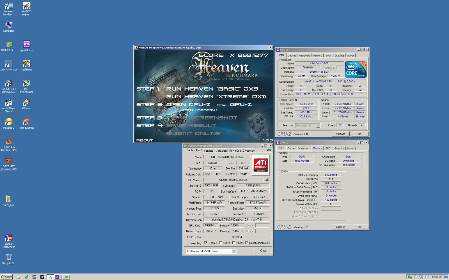
Task: Open EVGA E-LEET Tuning Utility icon
Action: tap(9, 86)
